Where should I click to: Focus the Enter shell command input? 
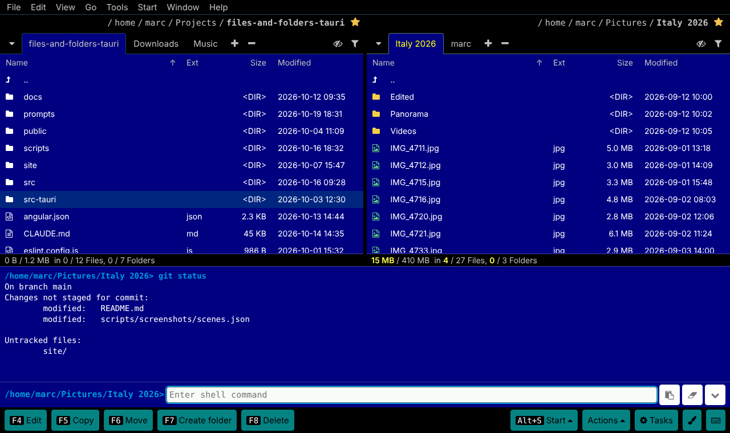click(x=412, y=395)
